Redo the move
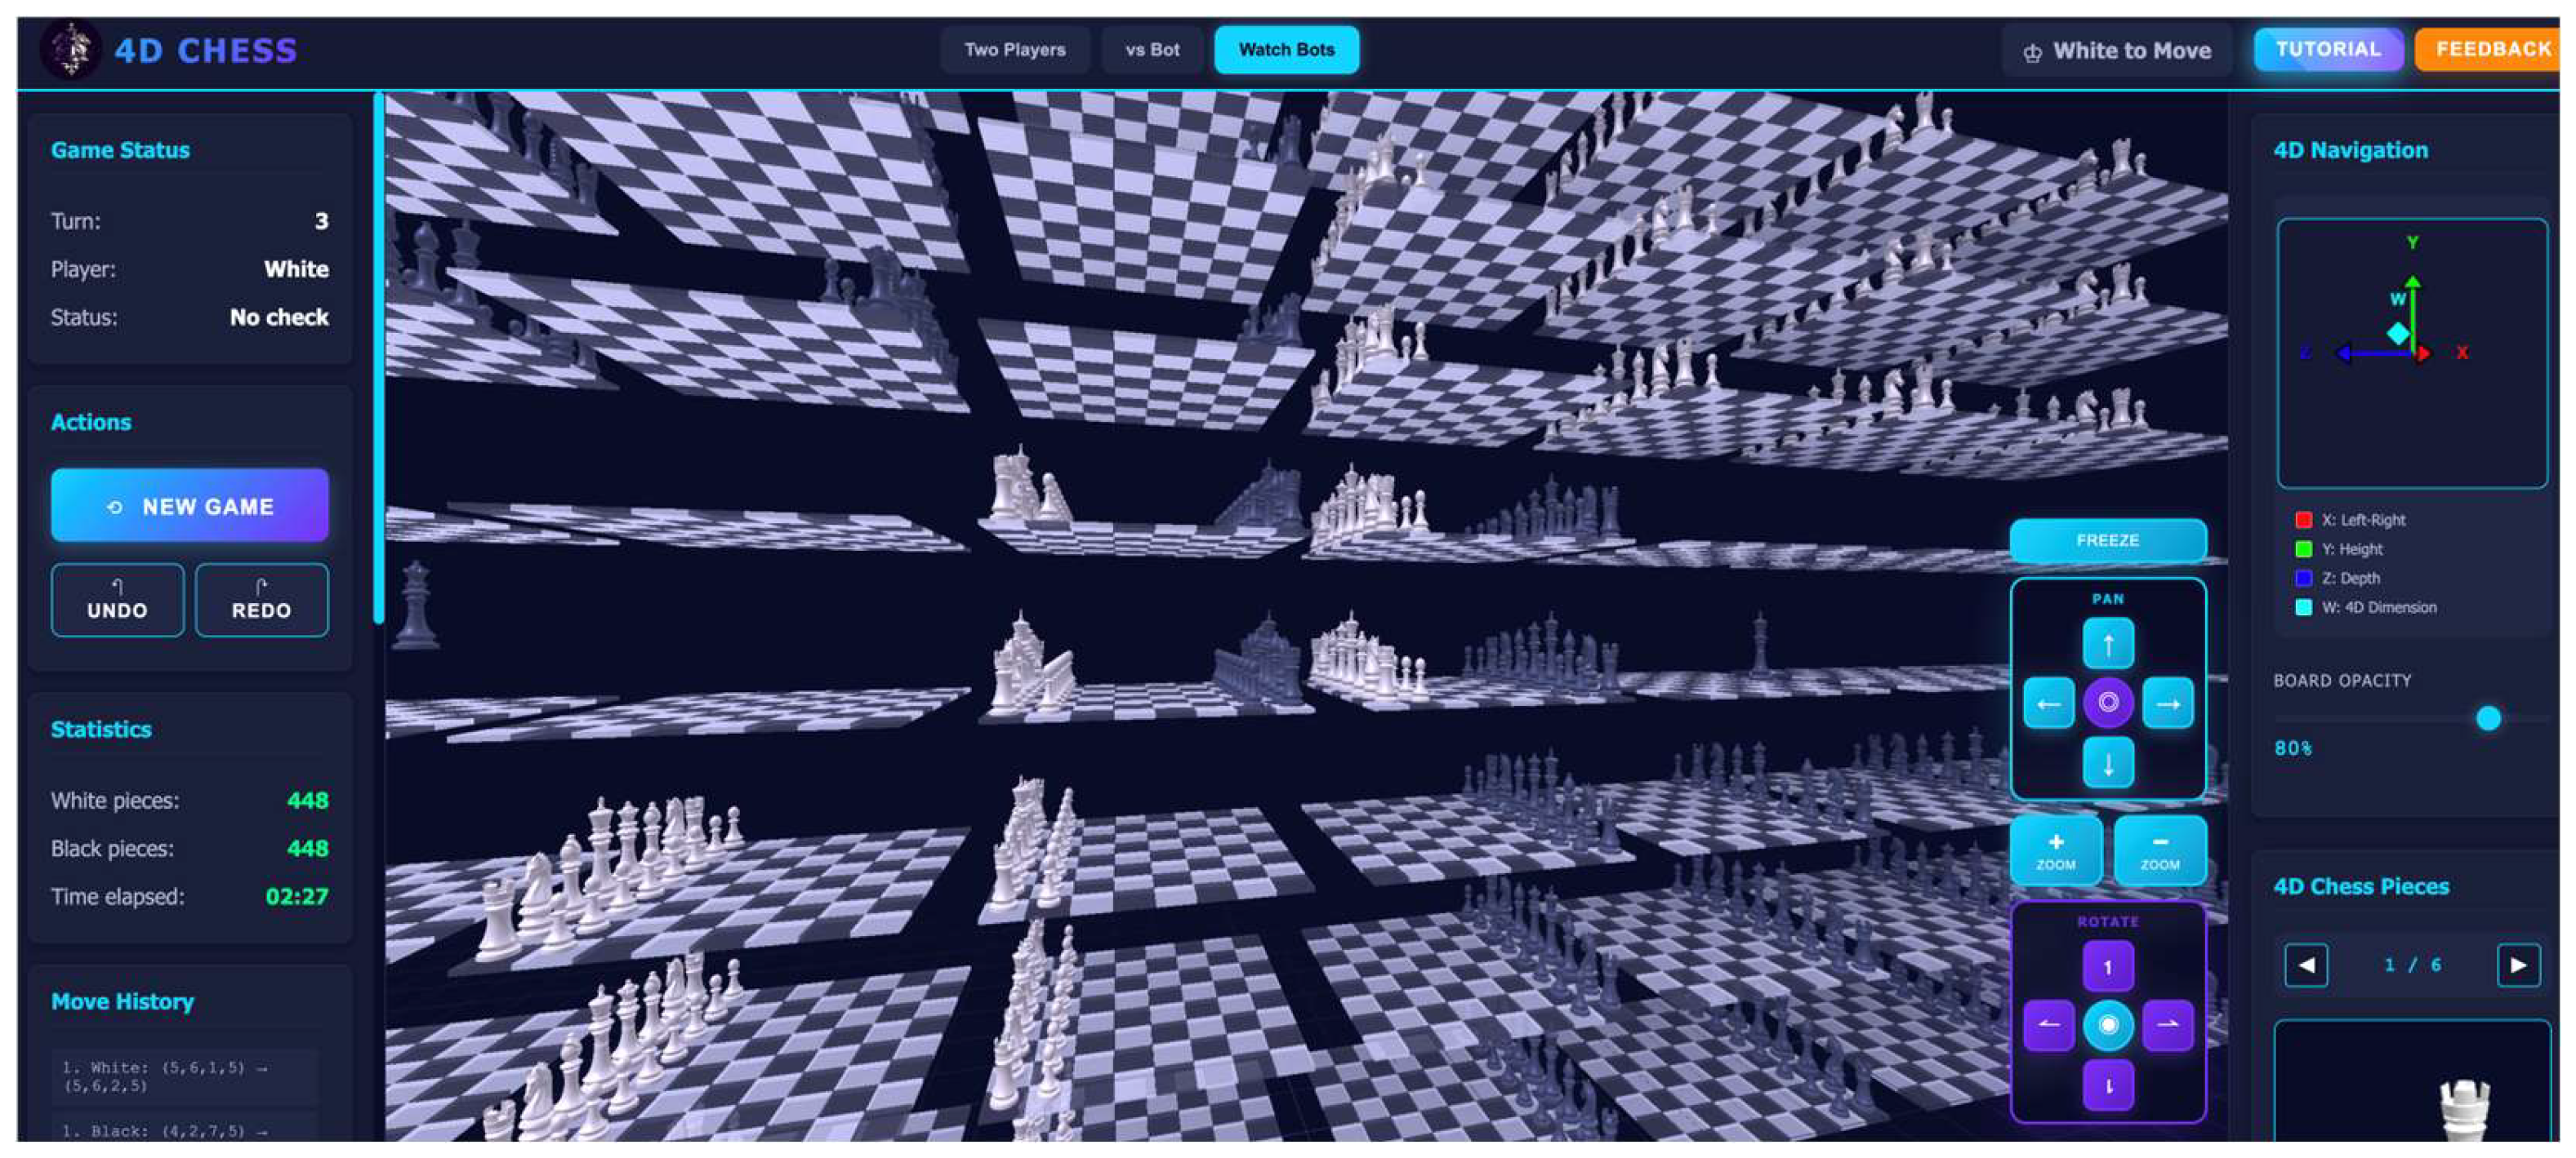2576x1158 pixels. [x=262, y=601]
